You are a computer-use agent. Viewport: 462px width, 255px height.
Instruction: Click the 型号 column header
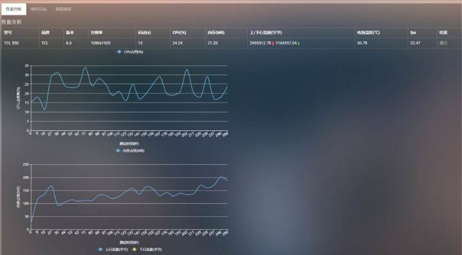pyautogui.click(x=8, y=32)
